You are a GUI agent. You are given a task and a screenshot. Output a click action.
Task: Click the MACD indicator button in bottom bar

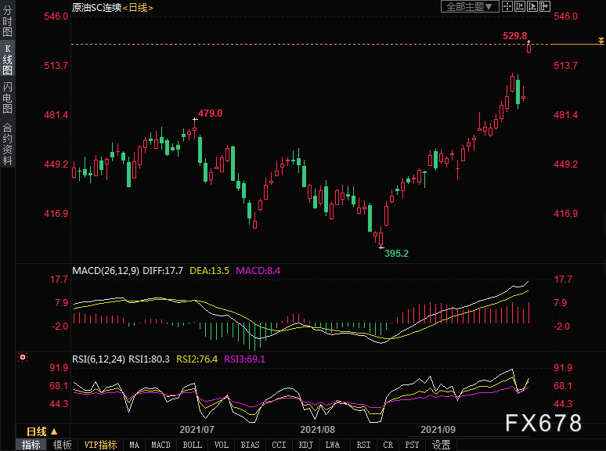(161, 445)
